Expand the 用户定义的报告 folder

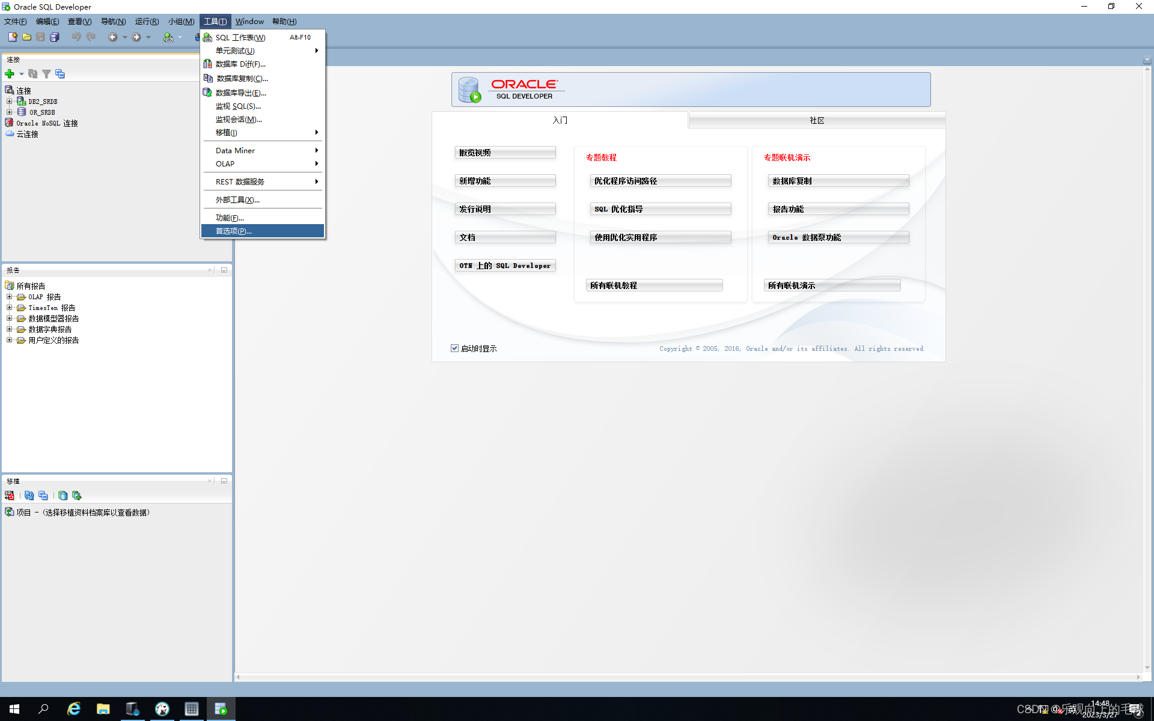click(9, 340)
